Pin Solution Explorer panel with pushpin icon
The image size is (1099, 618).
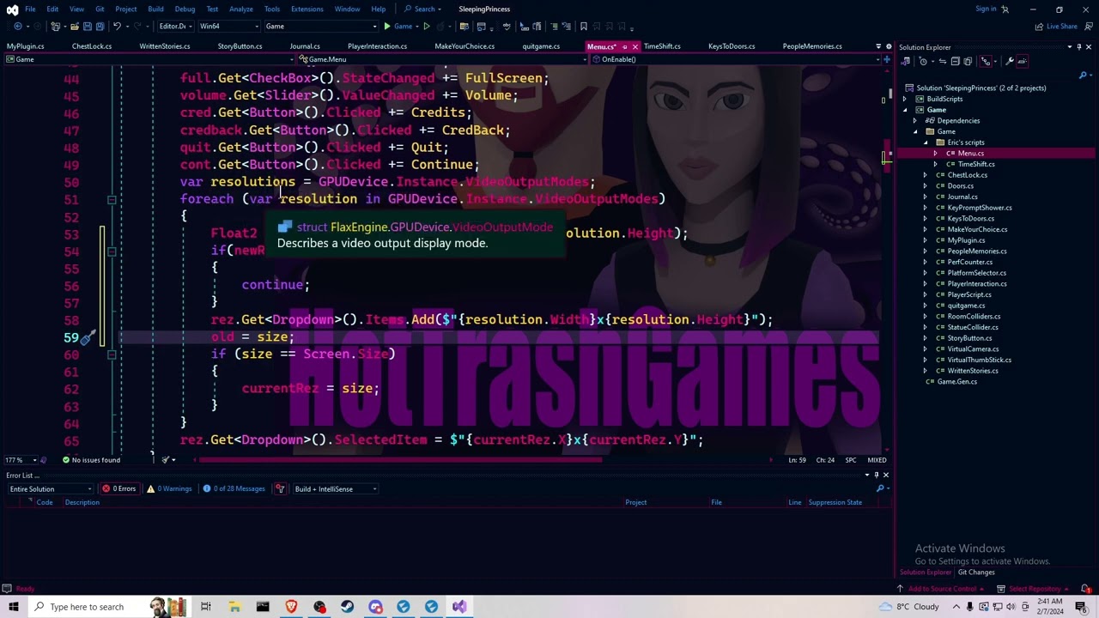click(1079, 47)
